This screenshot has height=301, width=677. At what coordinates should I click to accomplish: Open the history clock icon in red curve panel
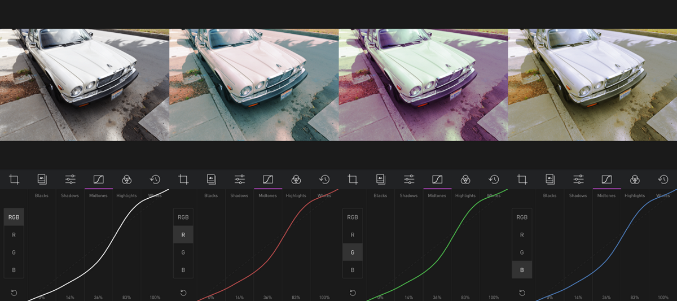click(324, 180)
